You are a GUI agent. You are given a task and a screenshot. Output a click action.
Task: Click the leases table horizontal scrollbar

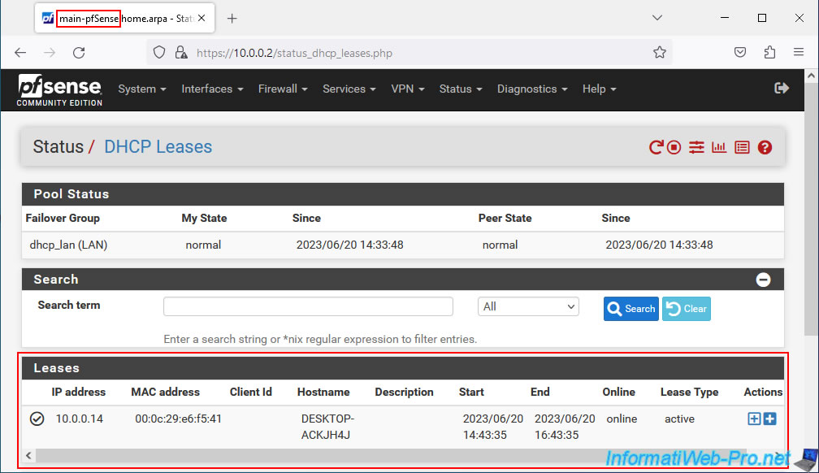391,456
